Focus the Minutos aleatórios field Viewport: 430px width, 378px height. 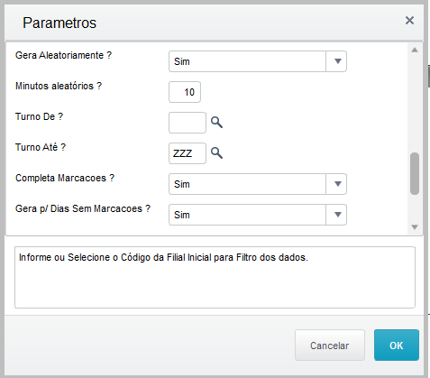[x=185, y=92]
